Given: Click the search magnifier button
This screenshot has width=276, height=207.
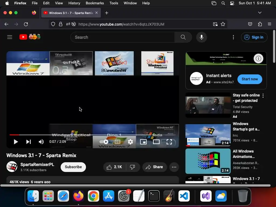Looking at the screenshot, I should (x=183, y=37).
